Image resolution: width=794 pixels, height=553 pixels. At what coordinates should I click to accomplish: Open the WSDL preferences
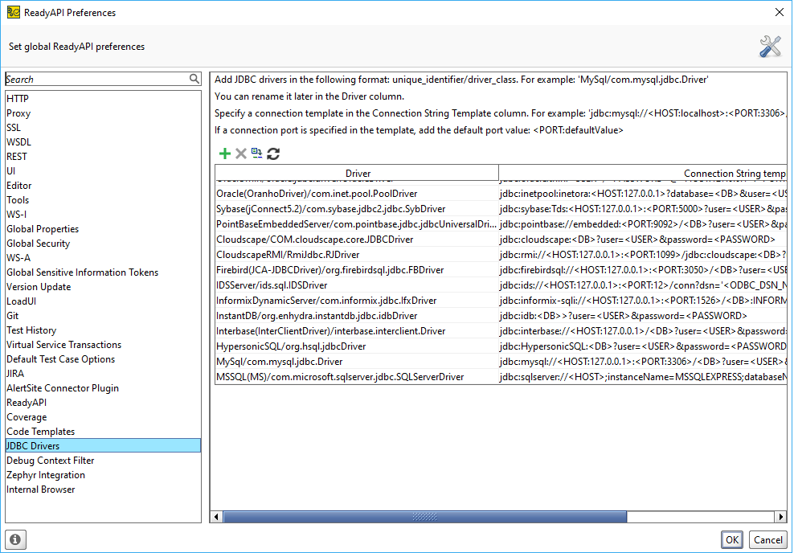[x=104, y=142]
